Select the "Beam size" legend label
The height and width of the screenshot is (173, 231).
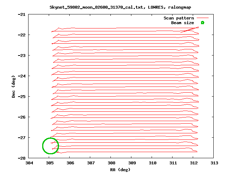coord(183,23)
